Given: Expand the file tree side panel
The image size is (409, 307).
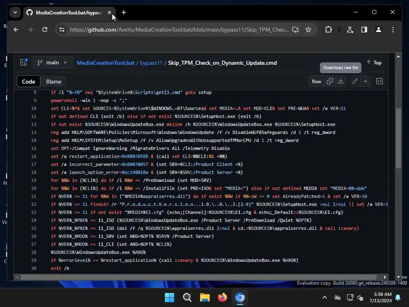Looking at the screenshot, I should [x=24, y=62].
